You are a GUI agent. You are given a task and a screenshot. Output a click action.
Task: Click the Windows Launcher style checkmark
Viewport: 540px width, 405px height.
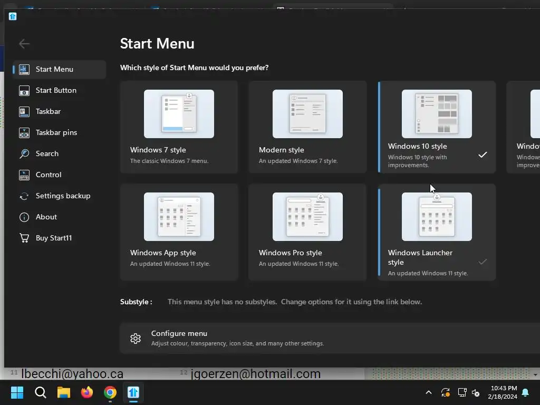[x=483, y=262]
